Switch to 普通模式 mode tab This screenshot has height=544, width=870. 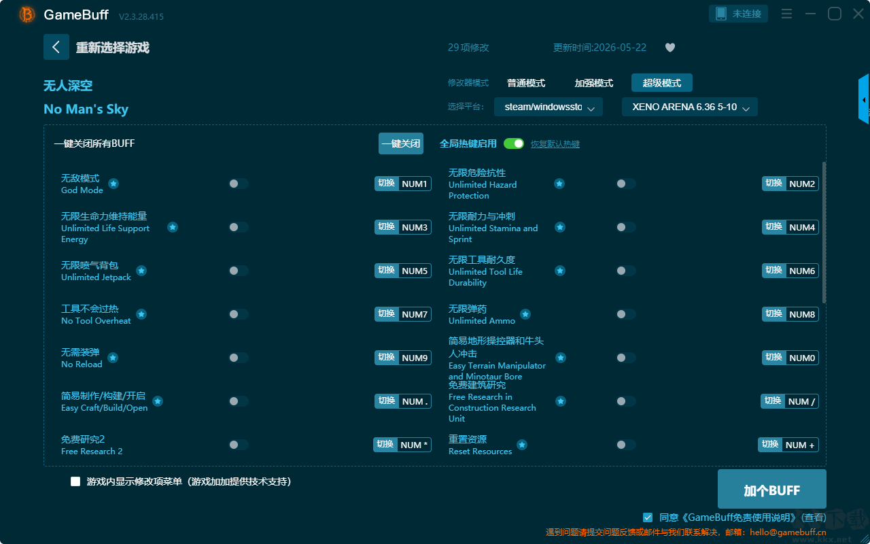[x=526, y=83]
